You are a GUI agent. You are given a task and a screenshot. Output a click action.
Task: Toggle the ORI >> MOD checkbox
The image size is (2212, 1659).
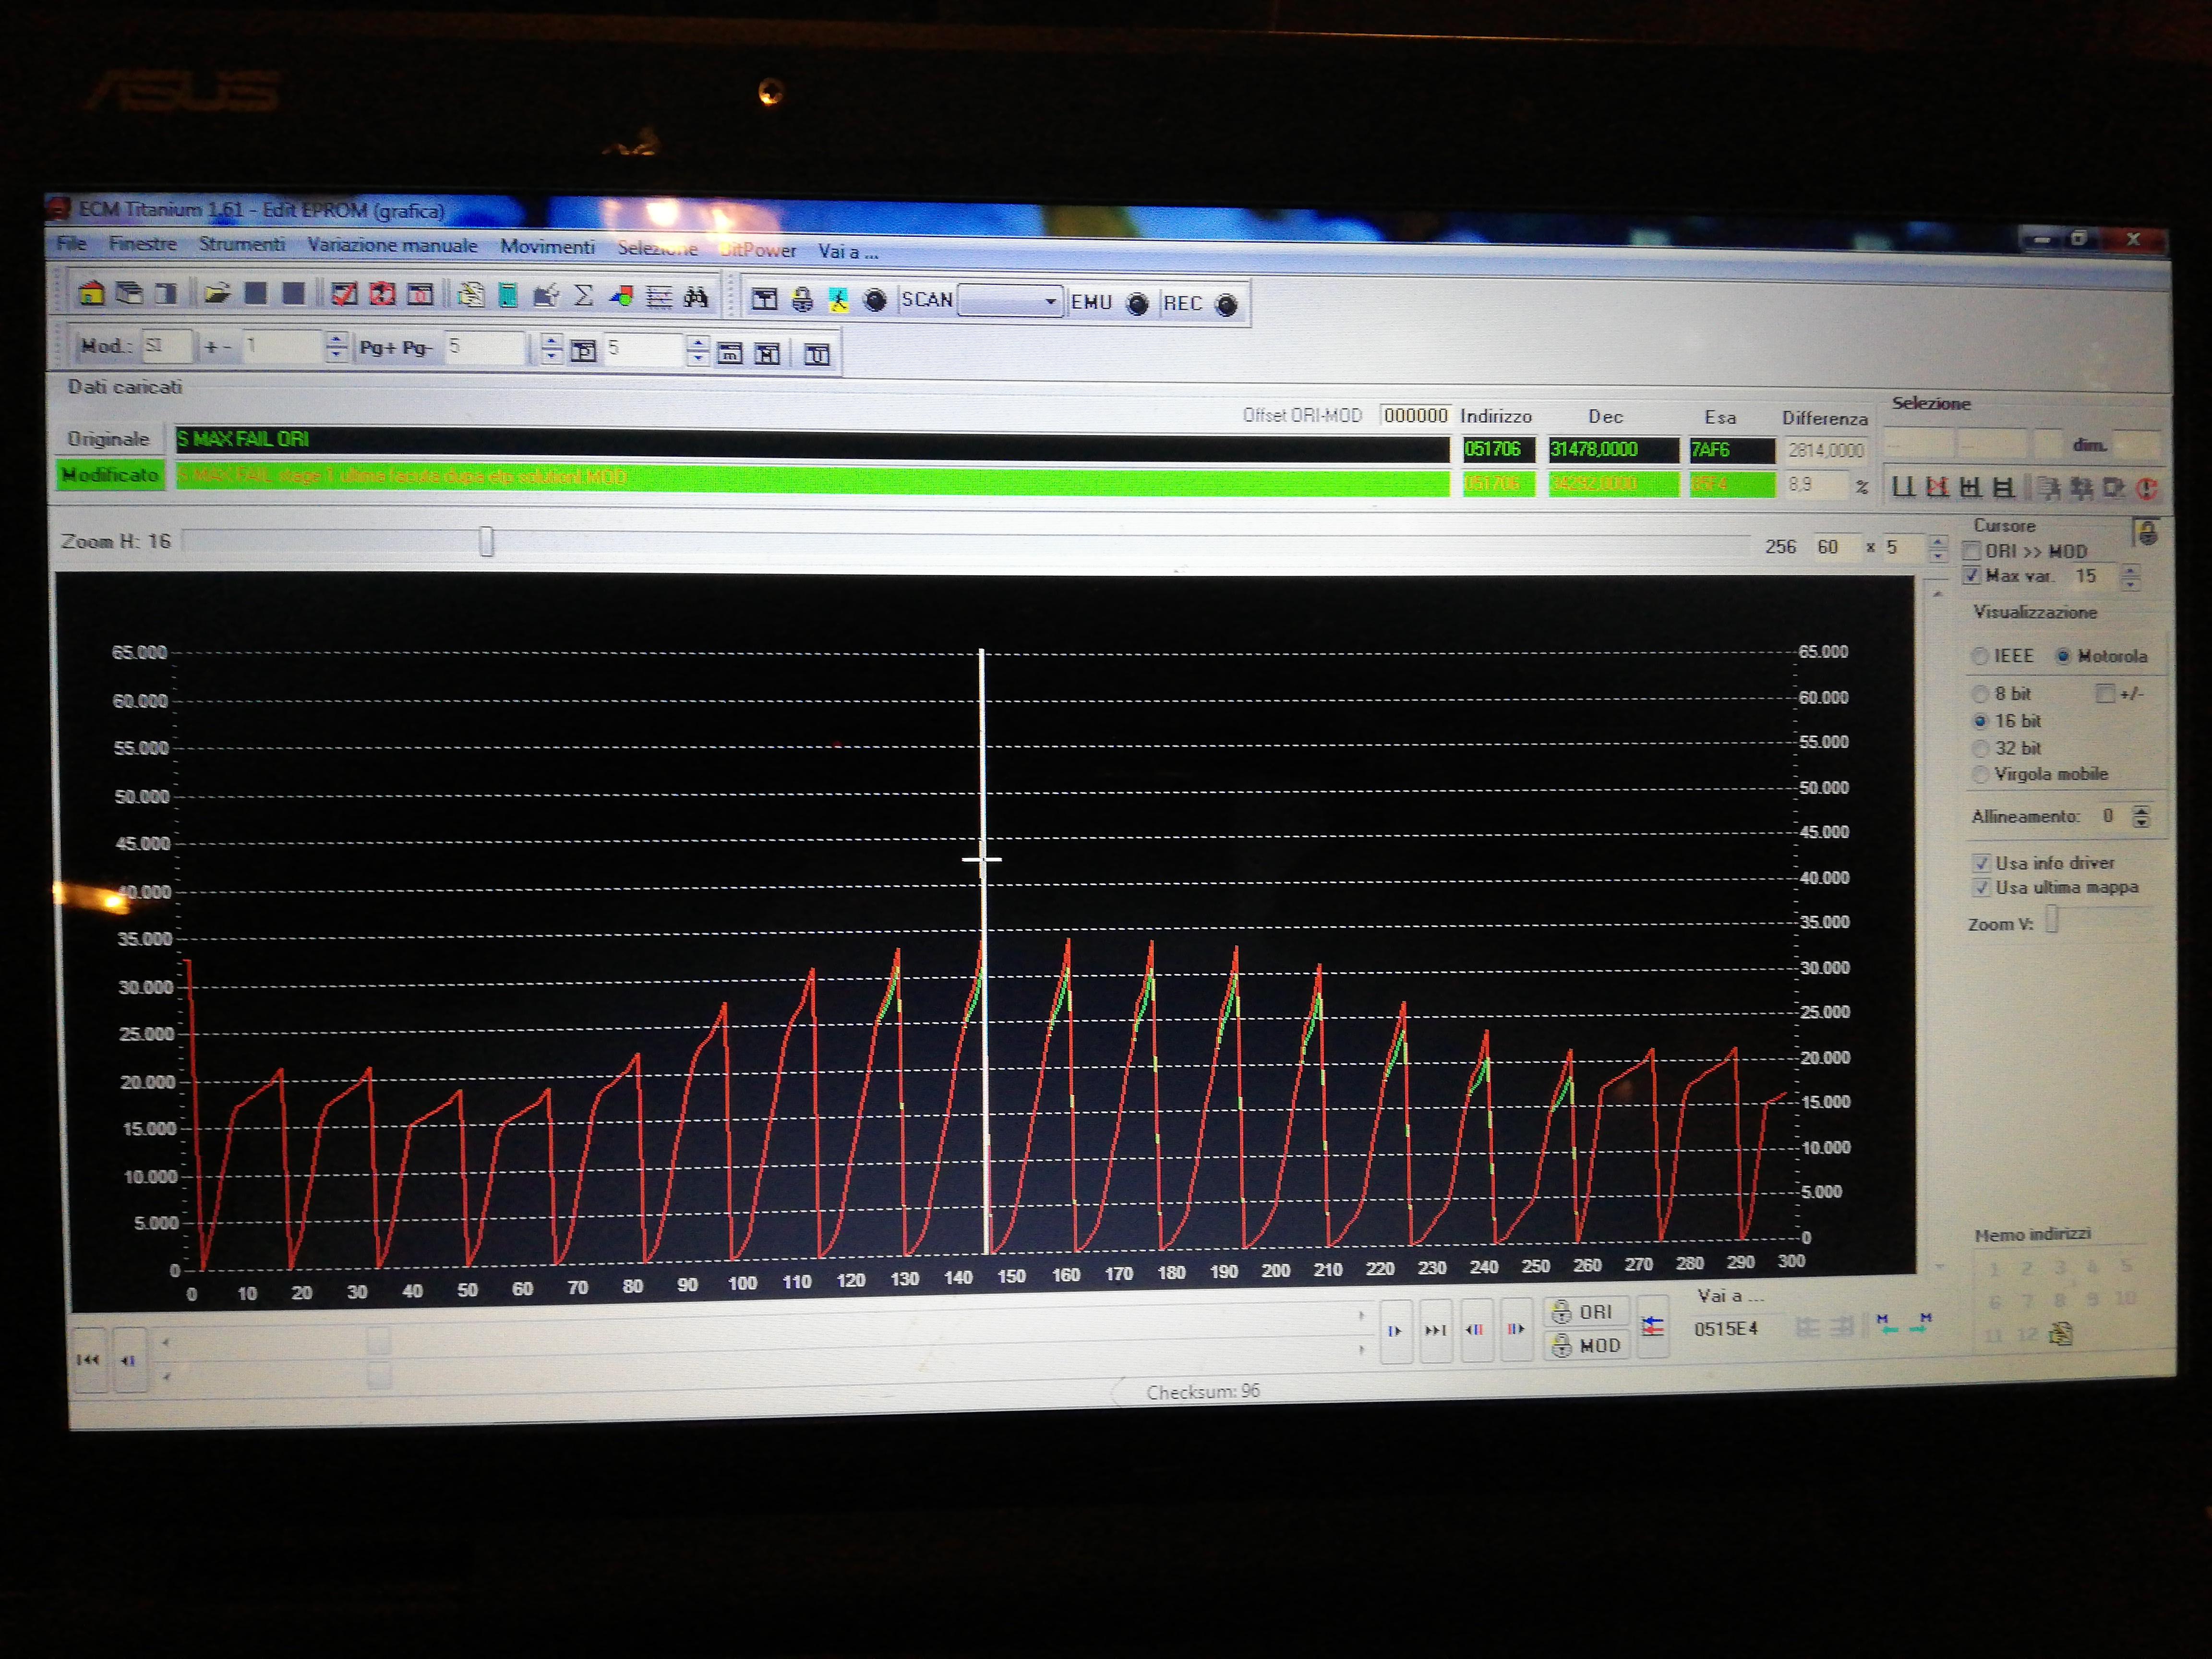click(1972, 551)
